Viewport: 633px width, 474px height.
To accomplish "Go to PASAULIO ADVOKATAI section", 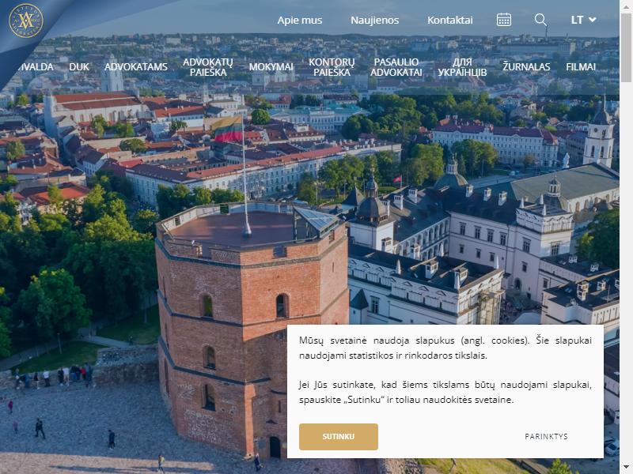I will coord(396,67).
